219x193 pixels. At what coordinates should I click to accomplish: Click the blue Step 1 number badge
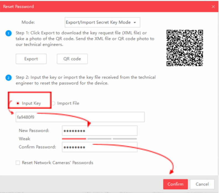coord(9,34)
